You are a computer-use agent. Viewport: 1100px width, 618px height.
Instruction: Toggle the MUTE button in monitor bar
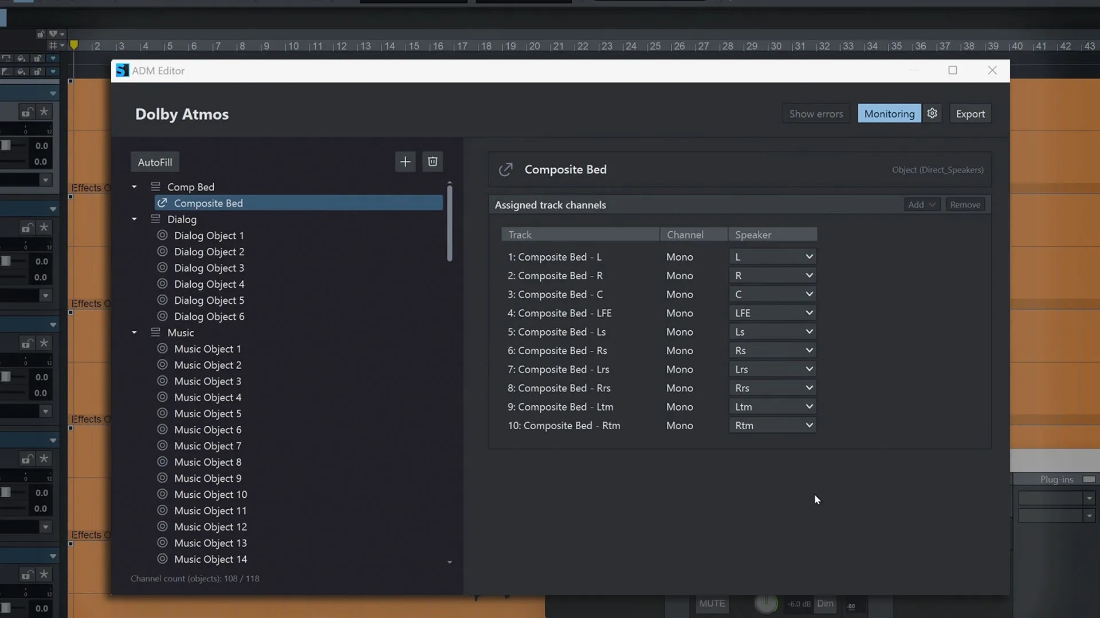click(x=712, y=604)
